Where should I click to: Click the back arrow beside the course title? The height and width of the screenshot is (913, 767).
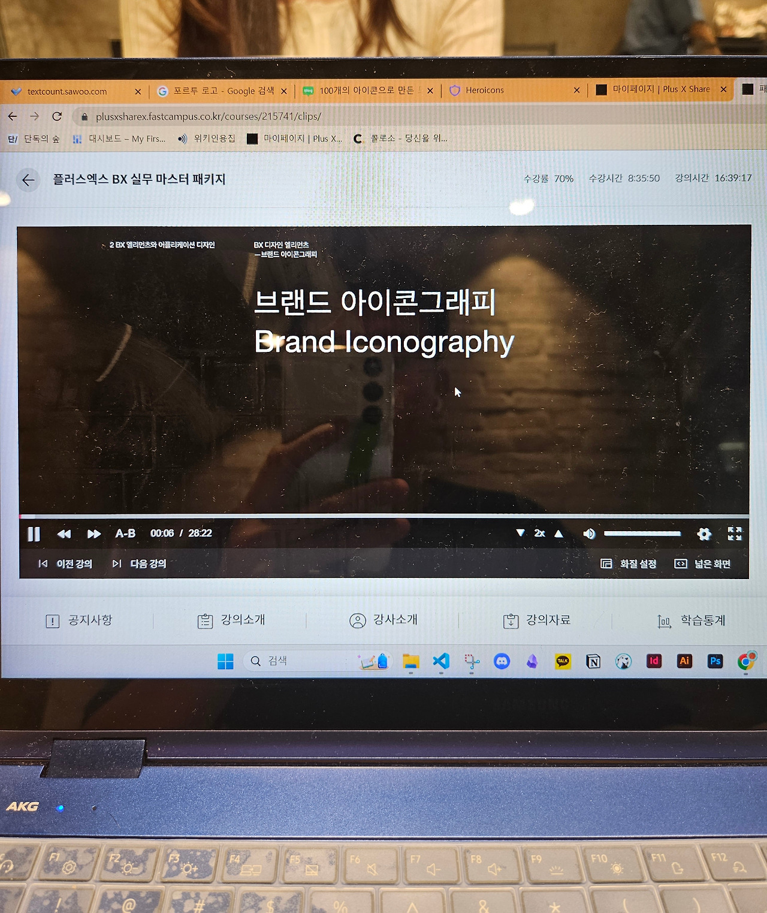coord(28,180)
